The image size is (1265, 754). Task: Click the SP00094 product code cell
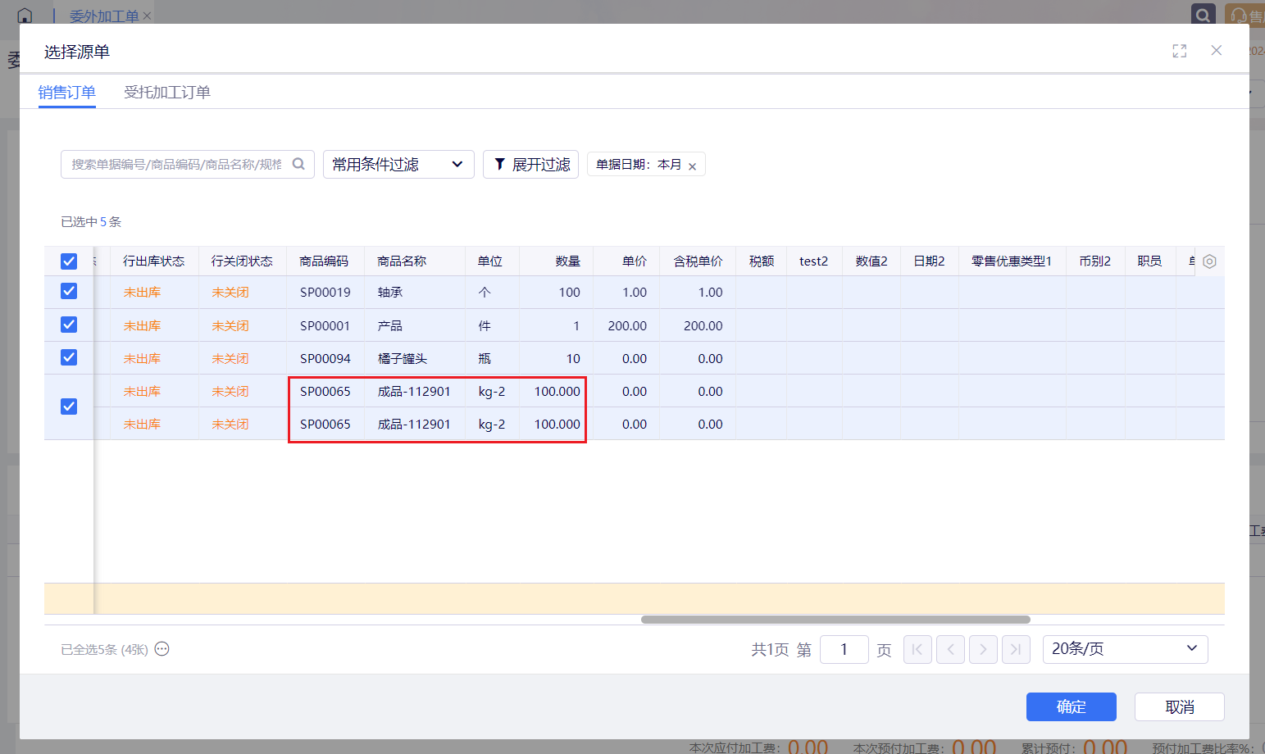(325, 358)
